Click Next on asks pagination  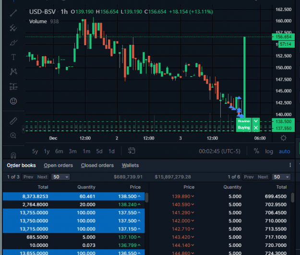point(263,177)
